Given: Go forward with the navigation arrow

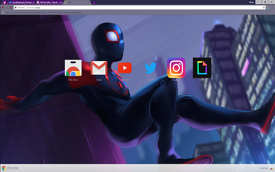Looking at the screenshot, I should (7, 8).
